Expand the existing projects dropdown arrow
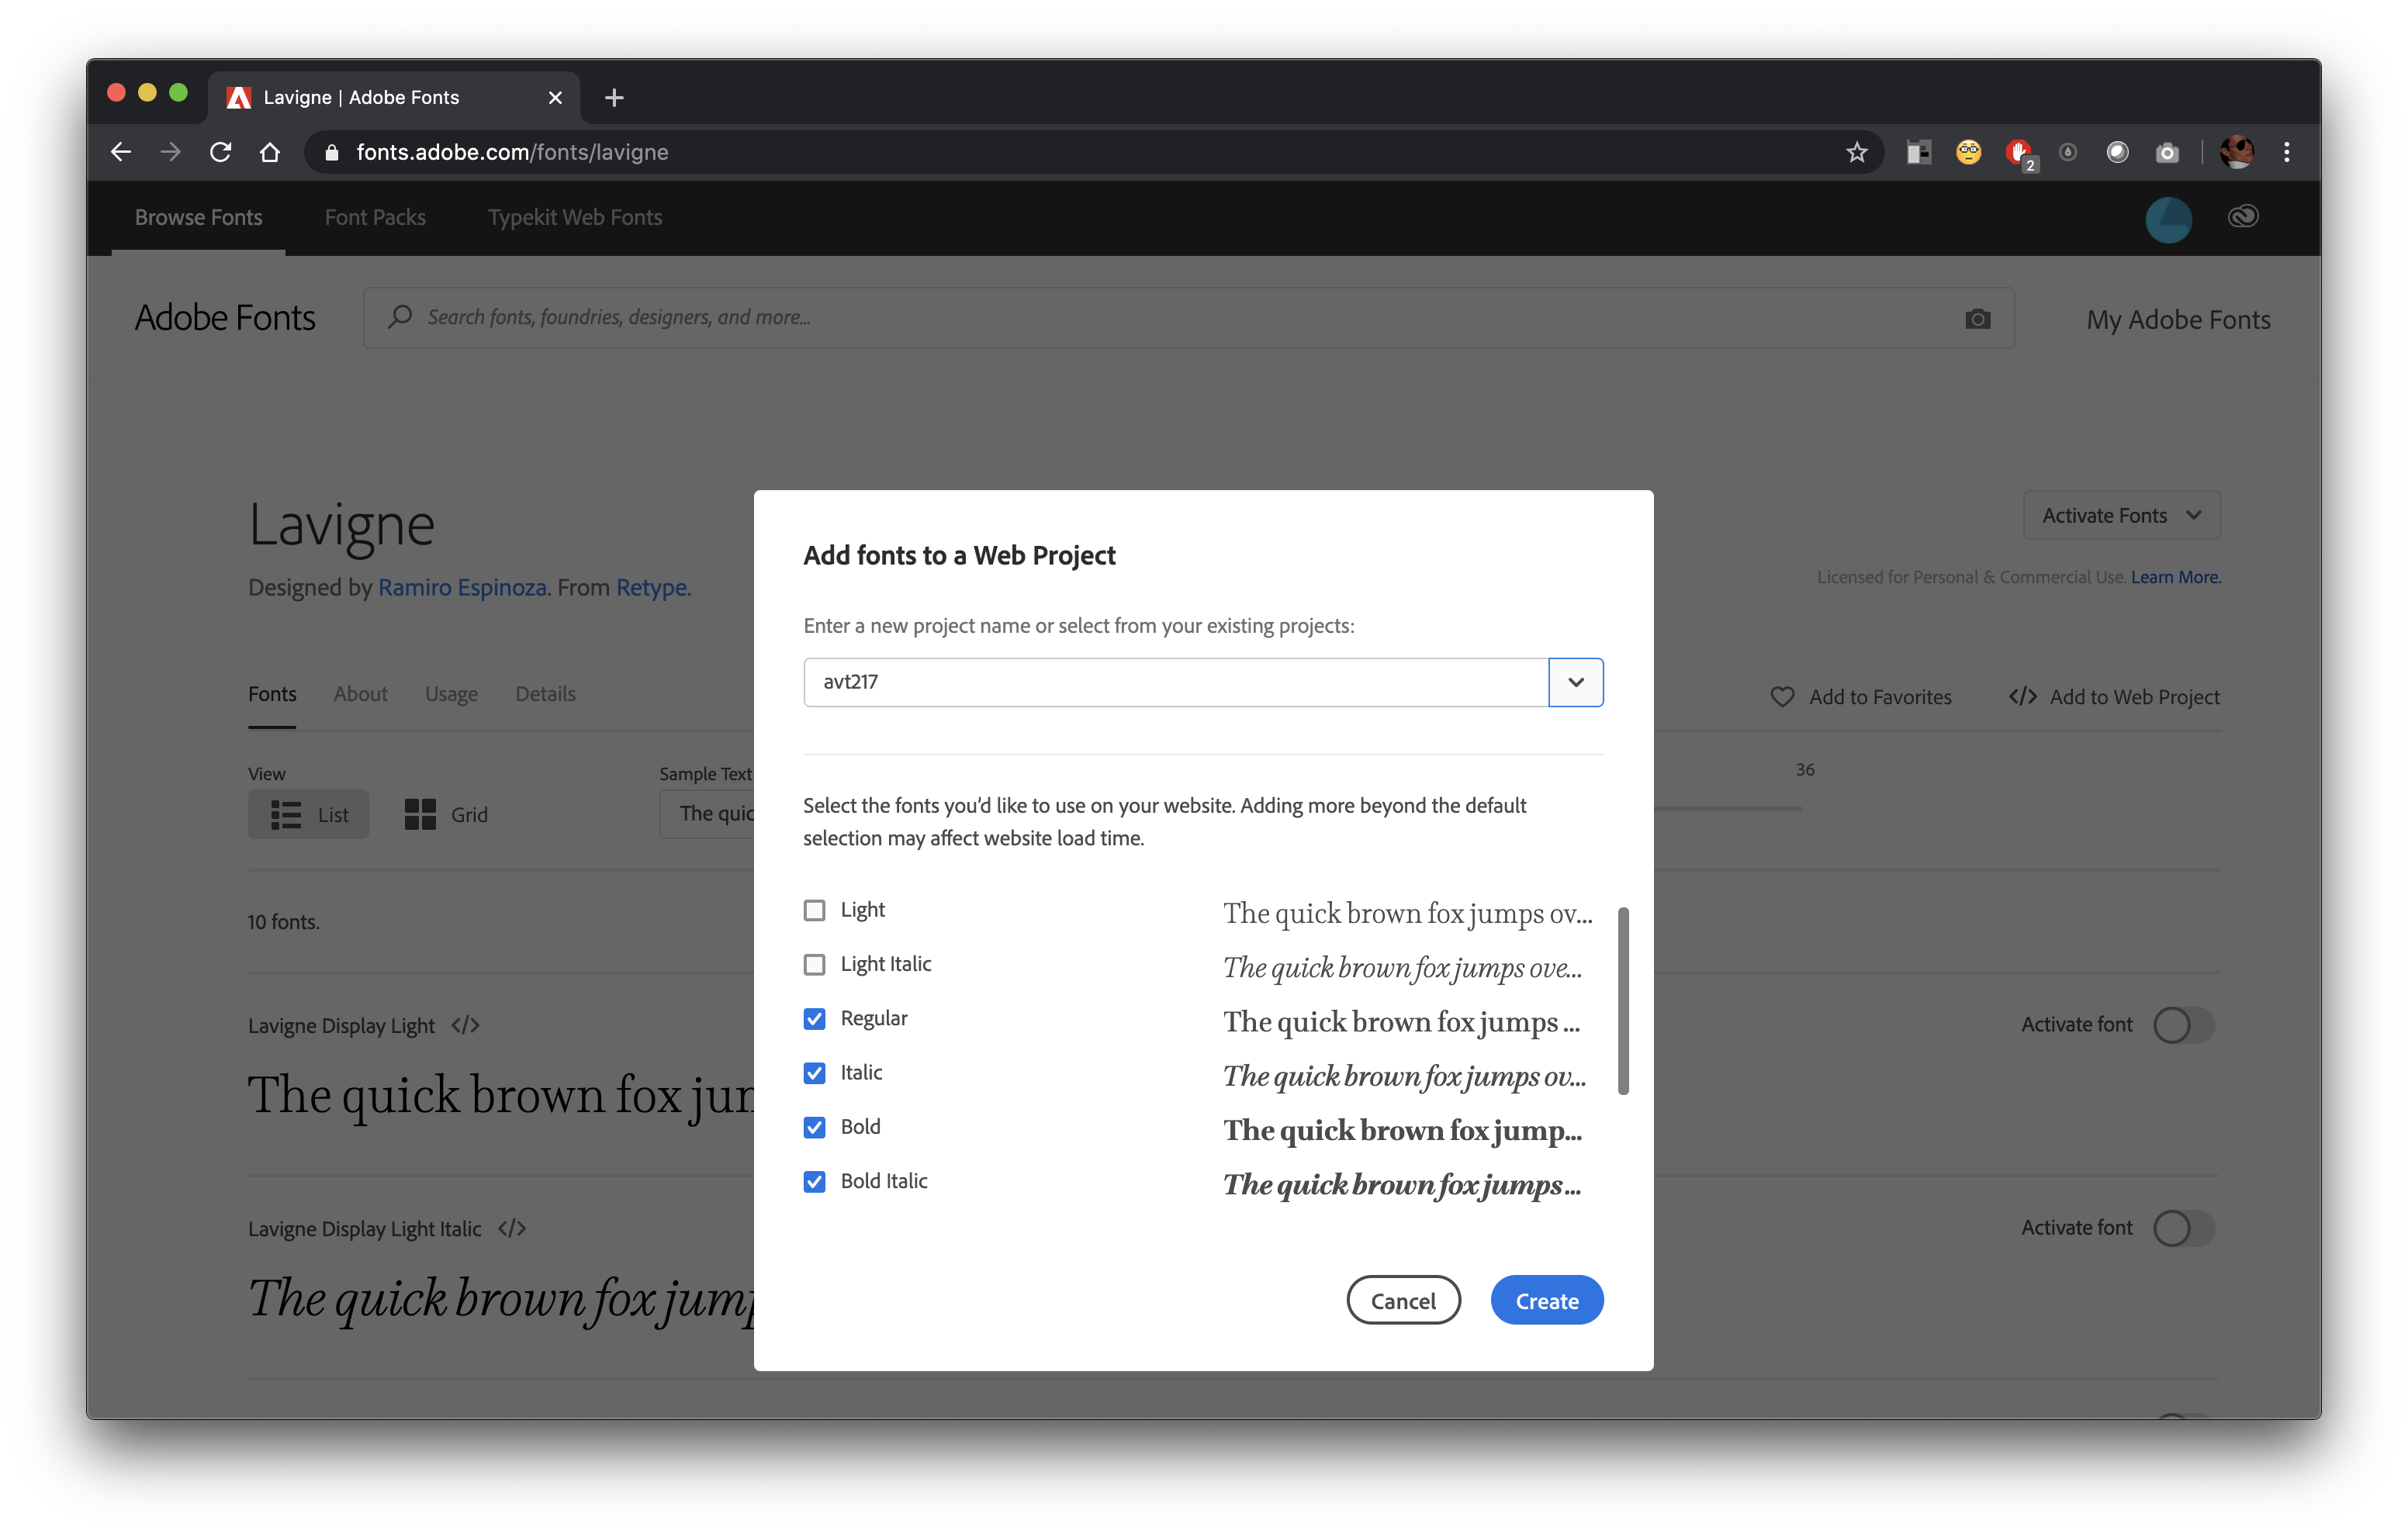2408x1534 pixels. pos(1575,682)
